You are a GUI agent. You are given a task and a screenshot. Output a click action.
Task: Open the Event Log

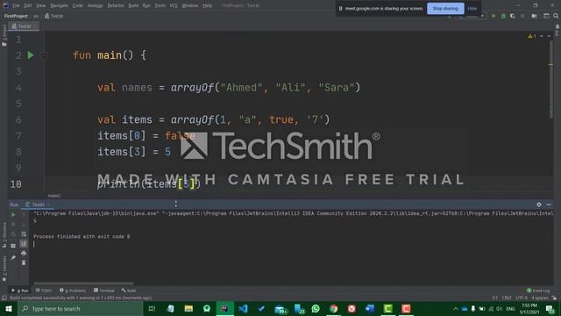coord(538,291)
